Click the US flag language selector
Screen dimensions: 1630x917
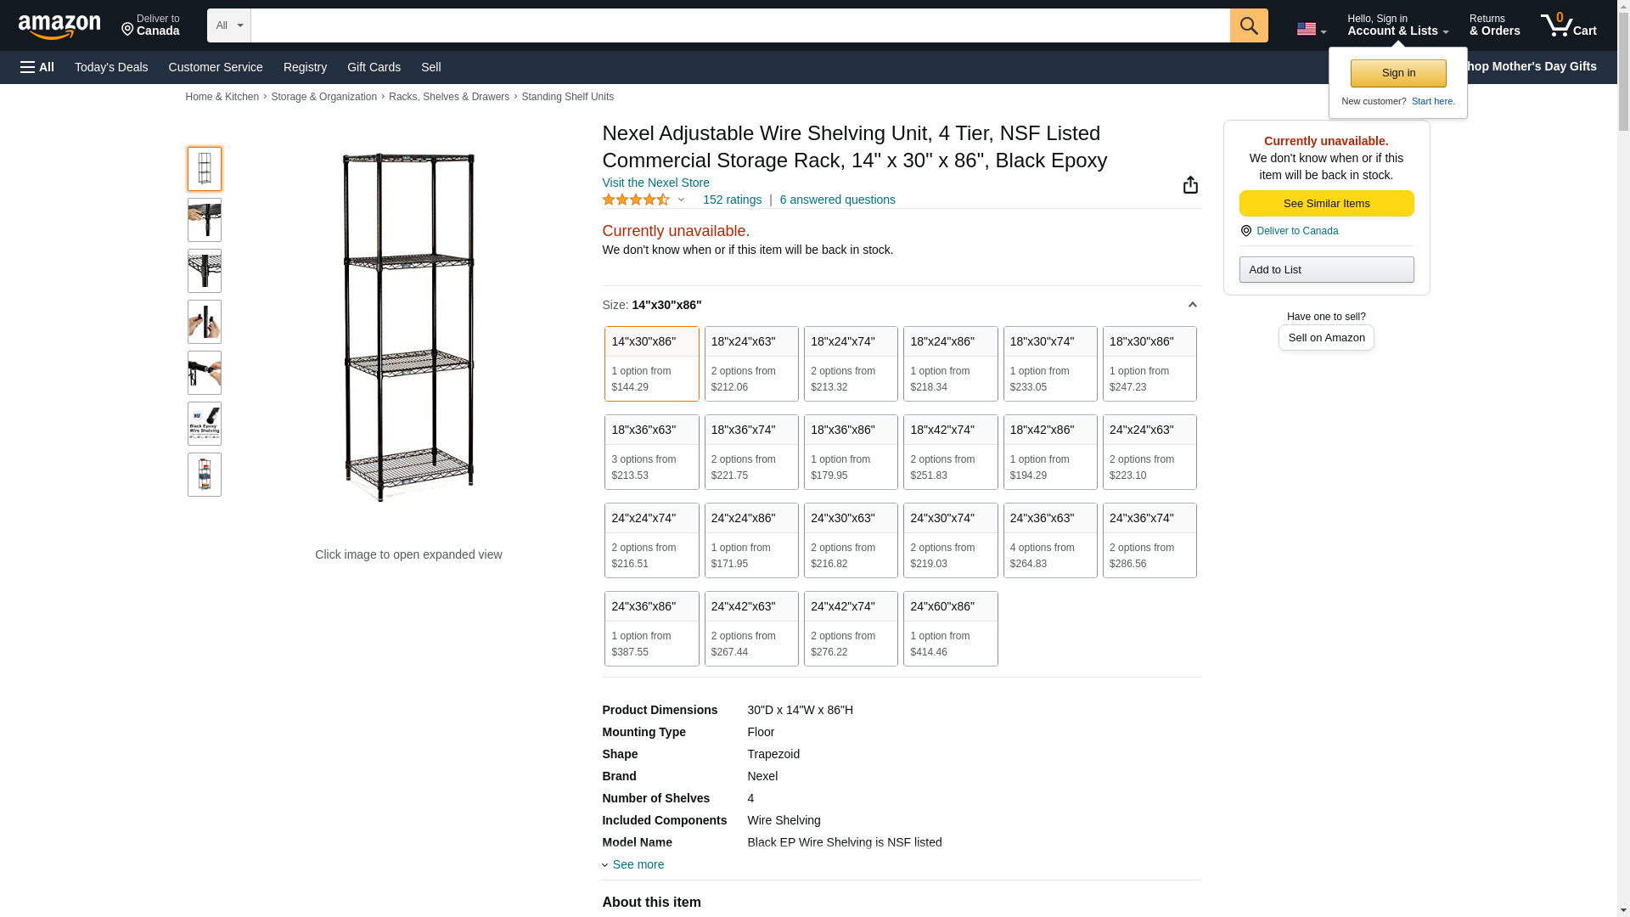pyautogui.click(x=1311, y=29)
